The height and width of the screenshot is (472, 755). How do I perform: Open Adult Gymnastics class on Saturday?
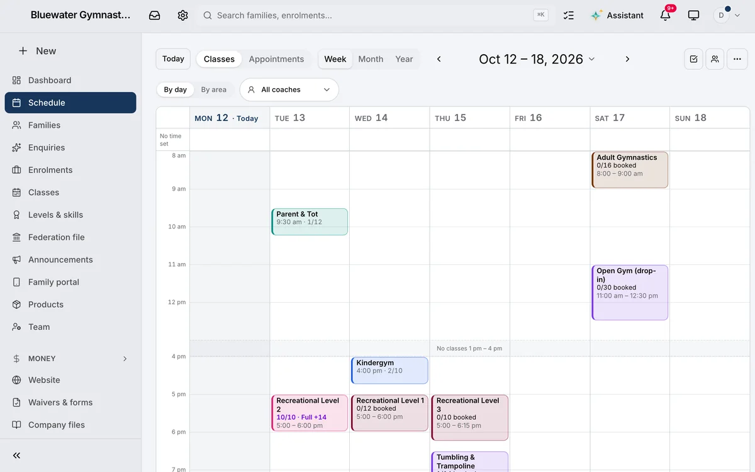[x=630, y=170]
